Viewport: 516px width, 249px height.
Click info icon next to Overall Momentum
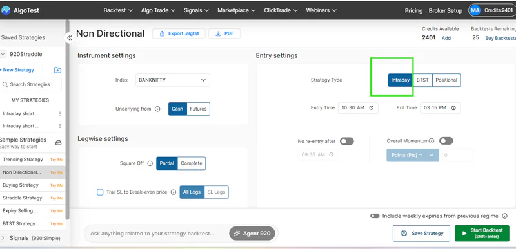[432, 141]
